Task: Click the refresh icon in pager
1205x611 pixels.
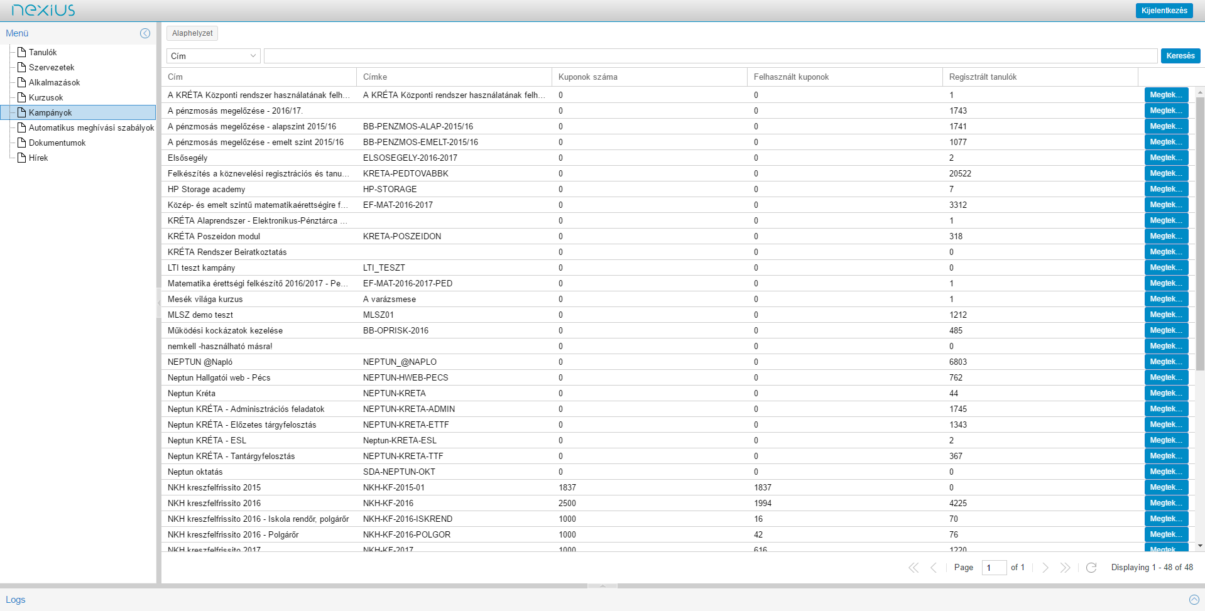Action: tap(1091, 568)
